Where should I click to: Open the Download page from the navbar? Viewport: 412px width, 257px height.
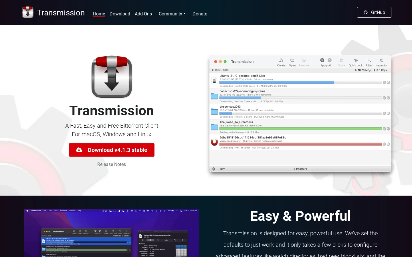click(x=120, y=14)
